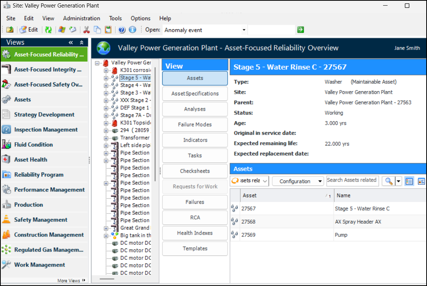Open the Administration menu
Viewport: 427px width, 286px height.
point(81,18)
